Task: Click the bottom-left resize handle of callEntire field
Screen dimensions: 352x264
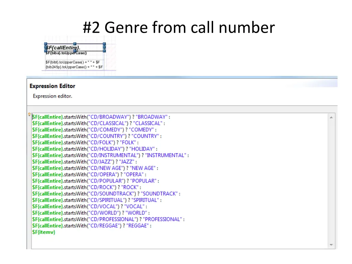Action: click(x=45, y=51)
